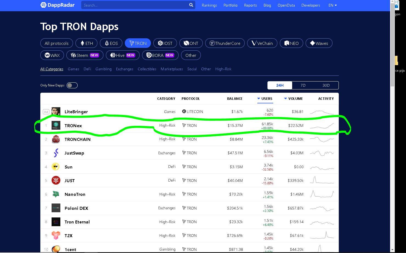406x253 pixels.
Task: Click the scrollbar down arrow
Action: (x=392, y=249)
